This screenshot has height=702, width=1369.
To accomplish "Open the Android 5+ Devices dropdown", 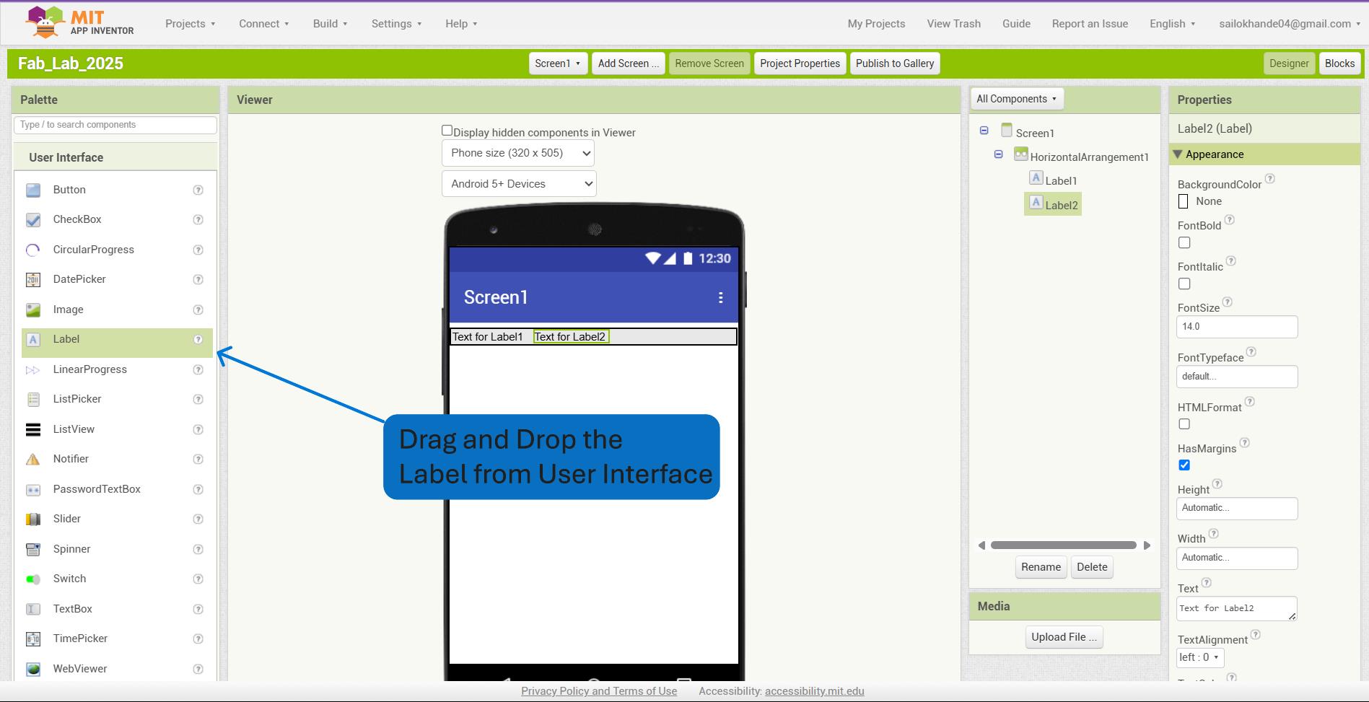I will coord(519,183).
